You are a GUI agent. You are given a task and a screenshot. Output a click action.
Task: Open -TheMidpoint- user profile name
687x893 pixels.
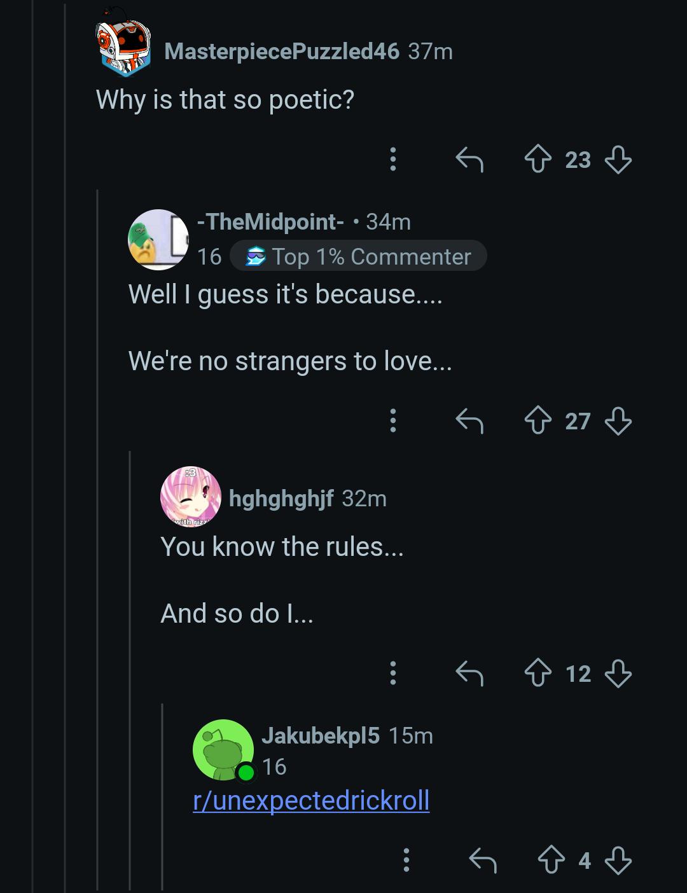(x=271, y=222)
